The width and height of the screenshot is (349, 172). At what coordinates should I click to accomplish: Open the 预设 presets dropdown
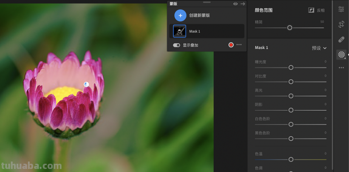[x=319, y=48]
